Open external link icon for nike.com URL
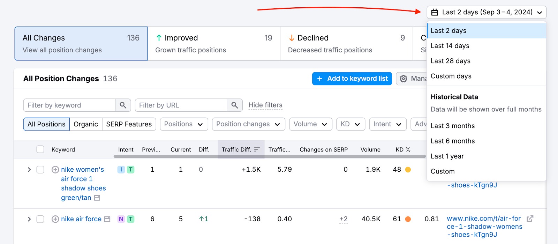 coord(530,219)
